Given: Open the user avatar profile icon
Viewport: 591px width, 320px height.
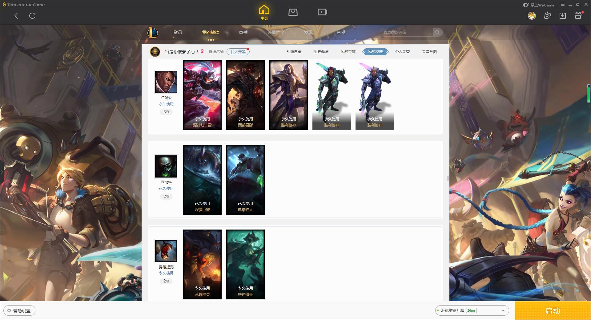Looking at the screenshot, I should [x=532, y=15].
